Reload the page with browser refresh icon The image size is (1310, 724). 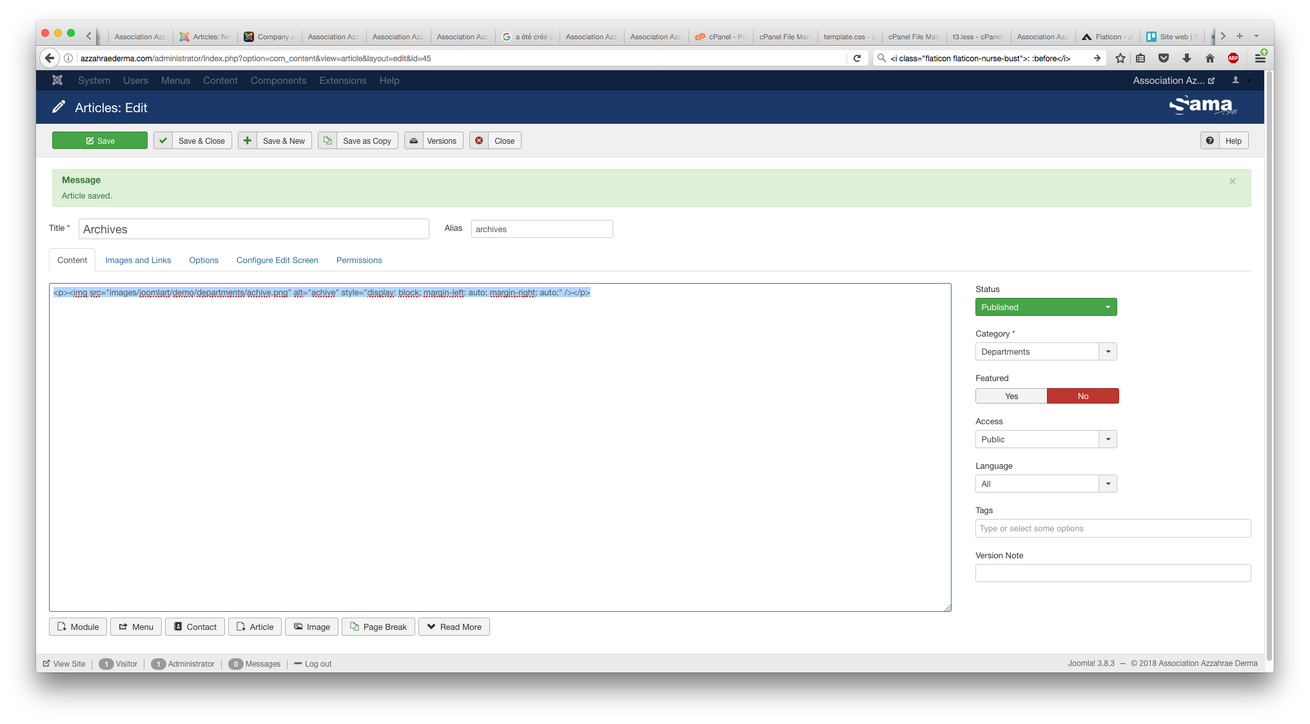[857, 58]
